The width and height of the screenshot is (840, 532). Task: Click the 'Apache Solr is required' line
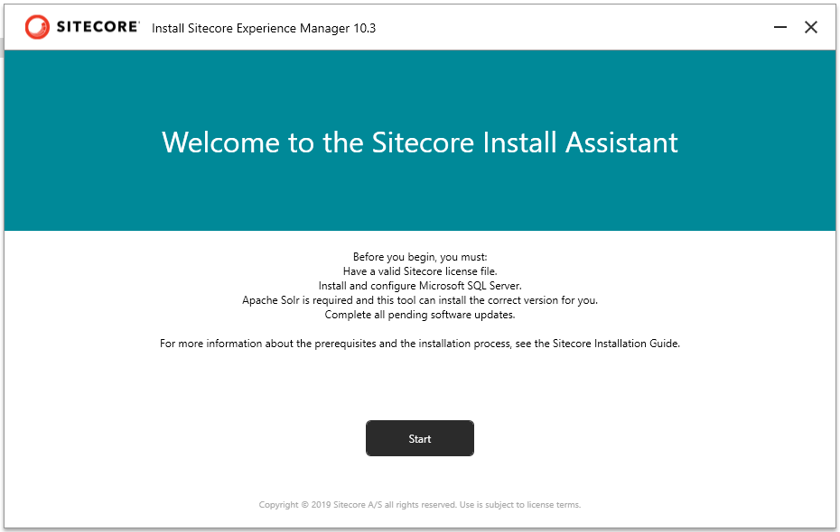point(419,300)
